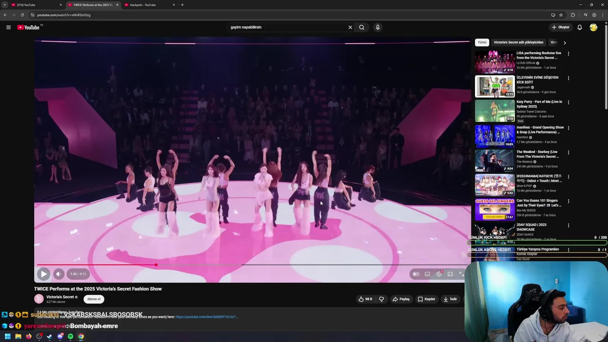608x342 pixels.
Task: Open Discord from the taskbar
Action: pyautogui.click(x=60, y=336)
